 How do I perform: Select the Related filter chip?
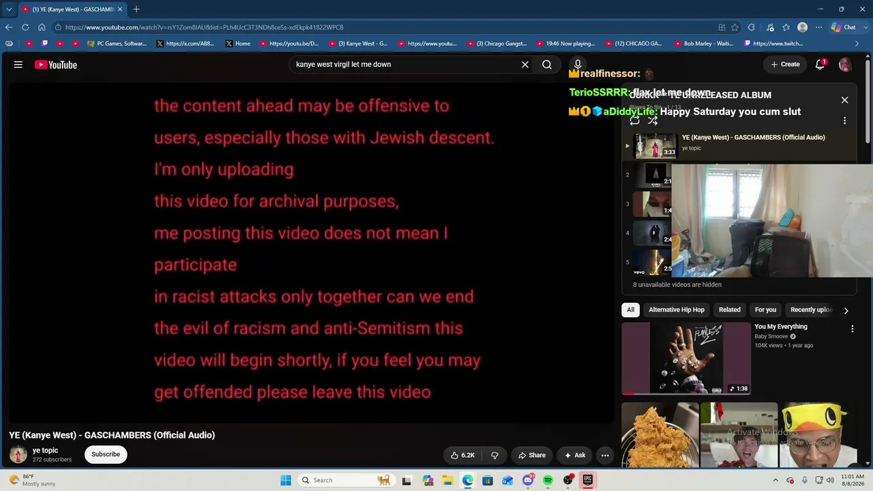[x=729, y=310]
